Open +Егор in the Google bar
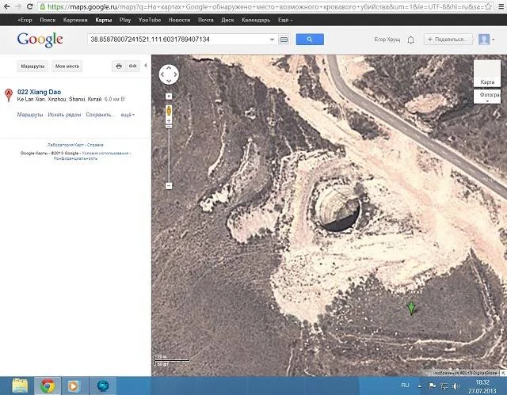Screen dimensions: 507x395 point(25,20)
